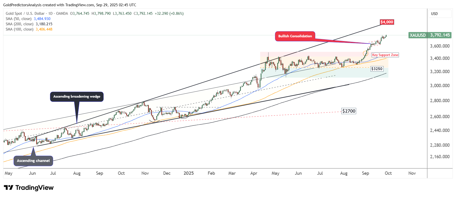Click the $3250 support level tag

point(377,69)
